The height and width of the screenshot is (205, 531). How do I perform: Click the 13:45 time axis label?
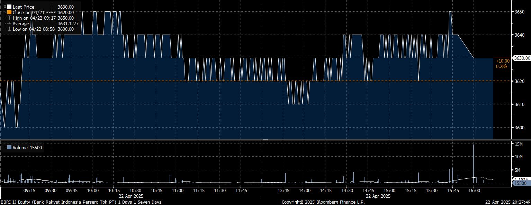[283, 190]
